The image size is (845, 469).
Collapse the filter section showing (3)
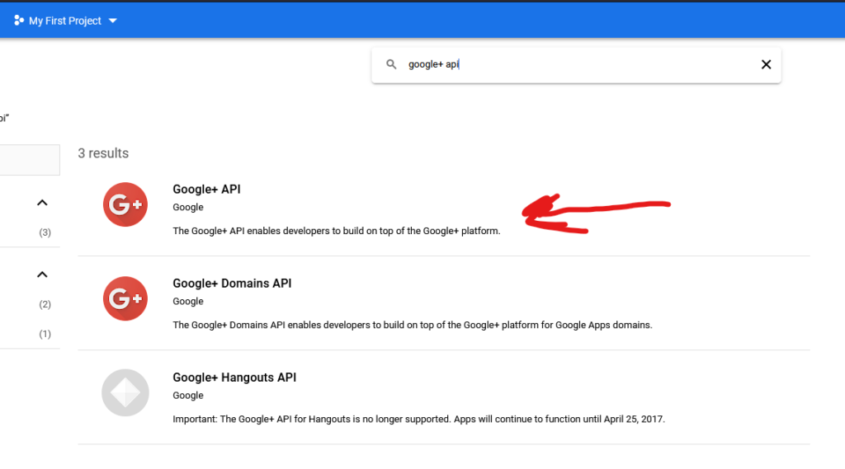coord(42,203)
